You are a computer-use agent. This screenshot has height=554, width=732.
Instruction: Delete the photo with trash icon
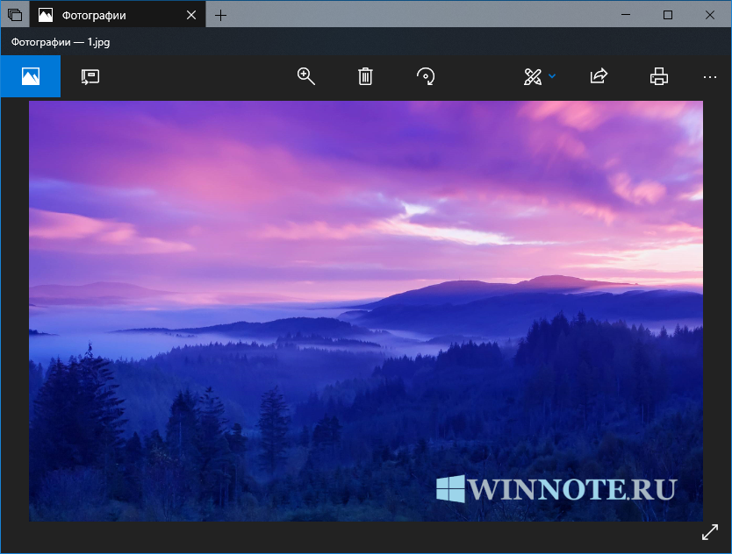[365, 76]
